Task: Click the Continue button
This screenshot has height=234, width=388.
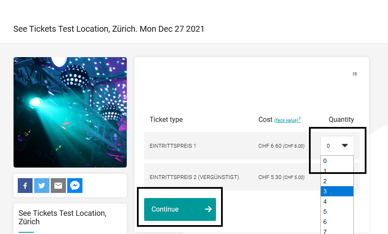Action: (180, 209)
